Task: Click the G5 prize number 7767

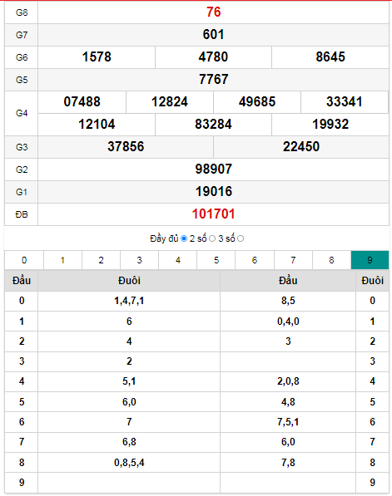Action: [x=213, y=80]
